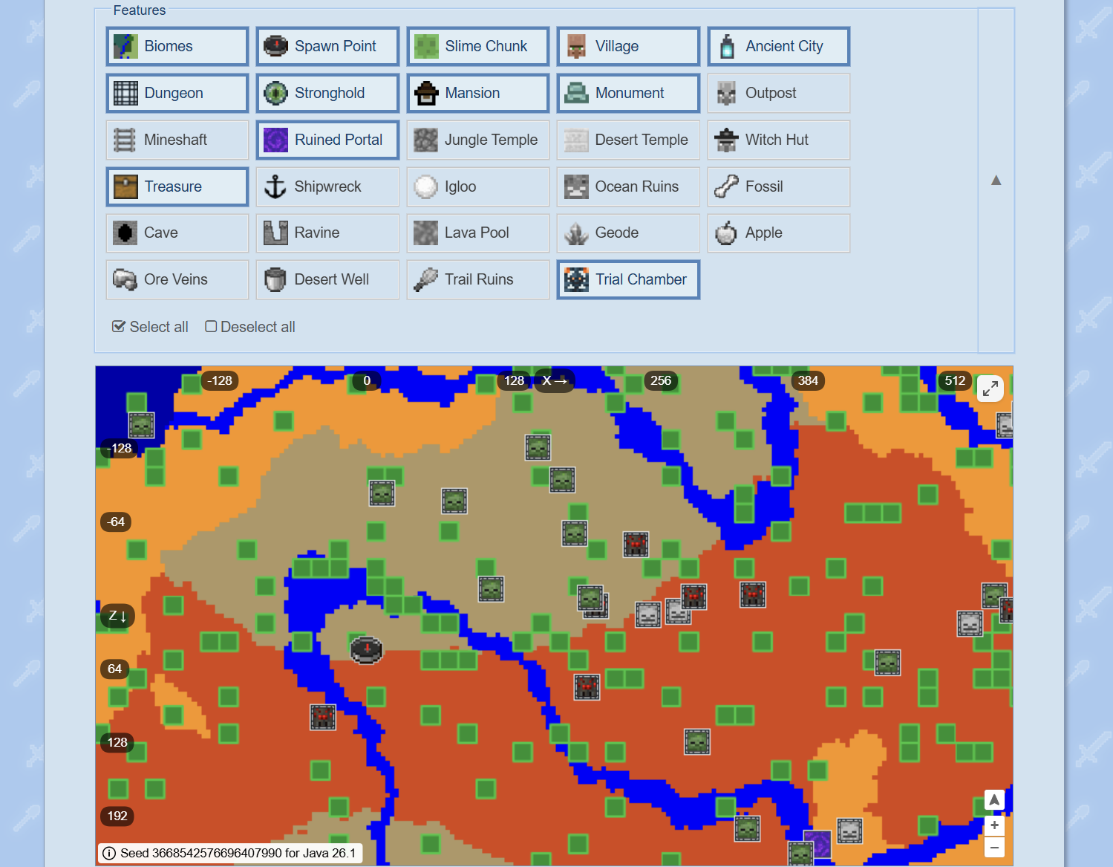This screenshot has width=1113, height=867.
Task: Enable the Igloo feature
Action: (x=477, y=186)
